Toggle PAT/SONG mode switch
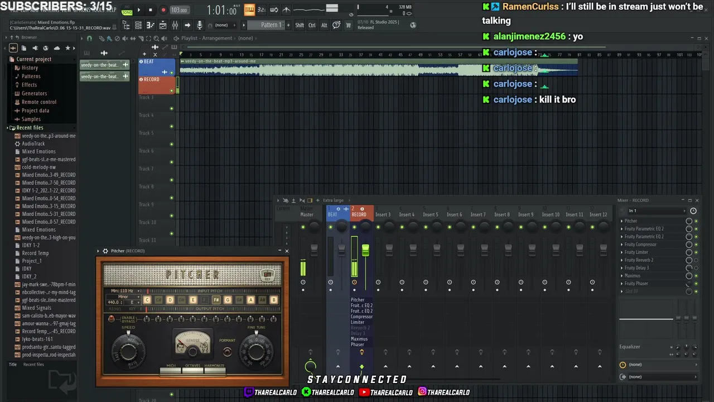Image resolution: width=714 pixels, height=402 pixels. [x=127, y=10]
